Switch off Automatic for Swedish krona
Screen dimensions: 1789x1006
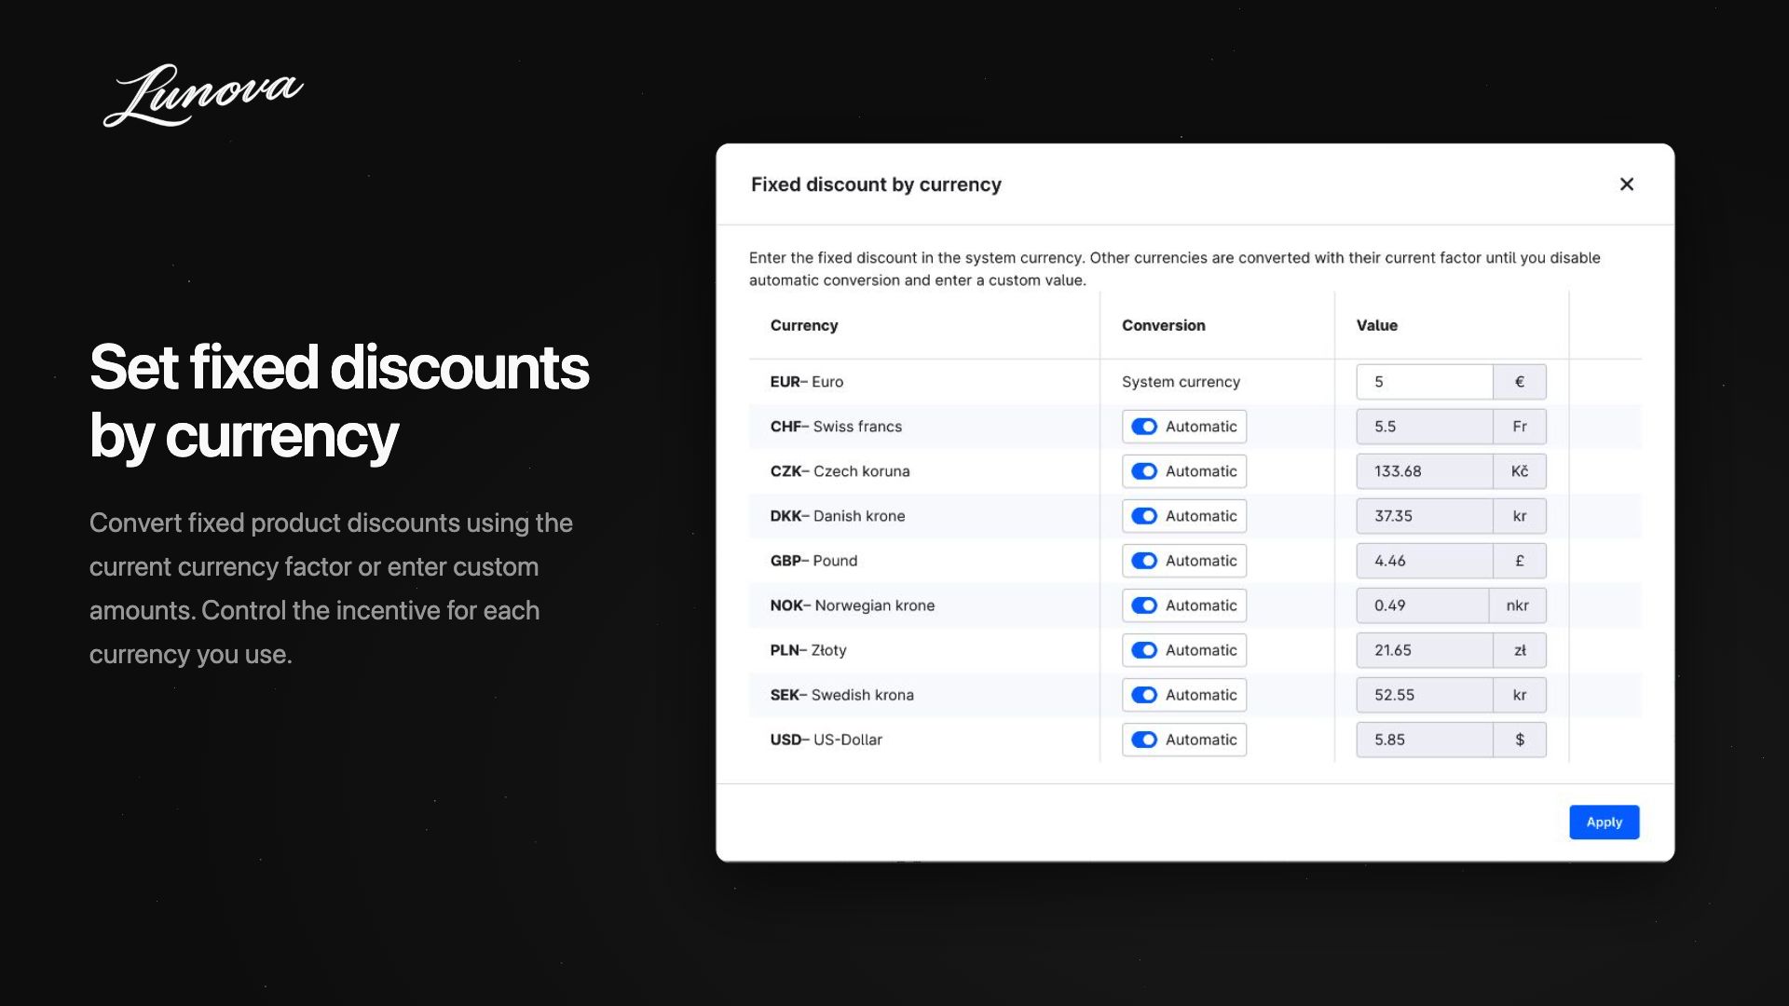[x=1144, y=695]
